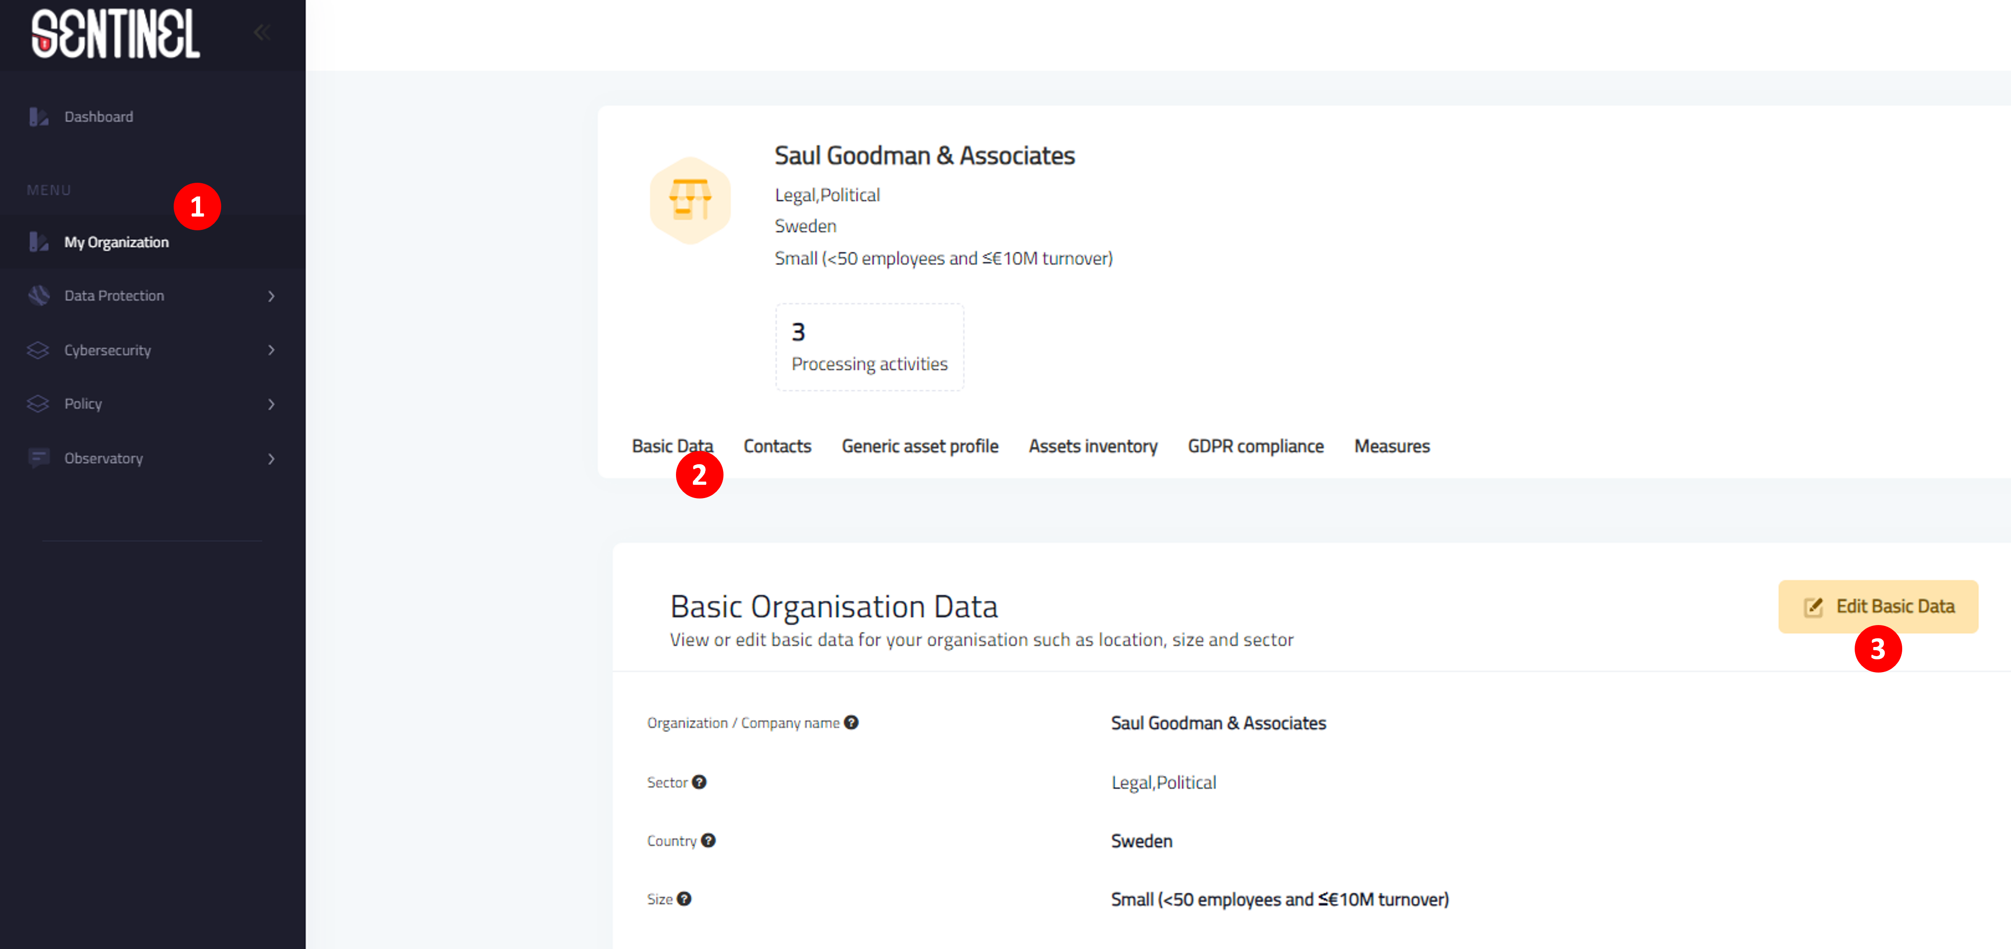
Task: Collapse sidebar with double-chevron icon
Action: (262, 32)
